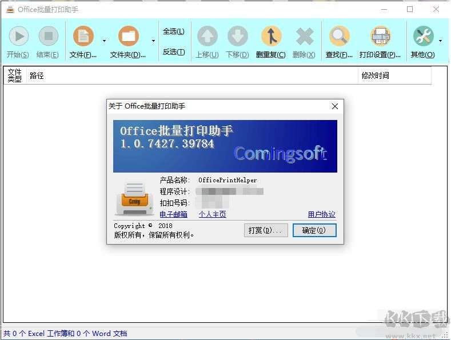Open the 个人主页 link

[212, 214]
